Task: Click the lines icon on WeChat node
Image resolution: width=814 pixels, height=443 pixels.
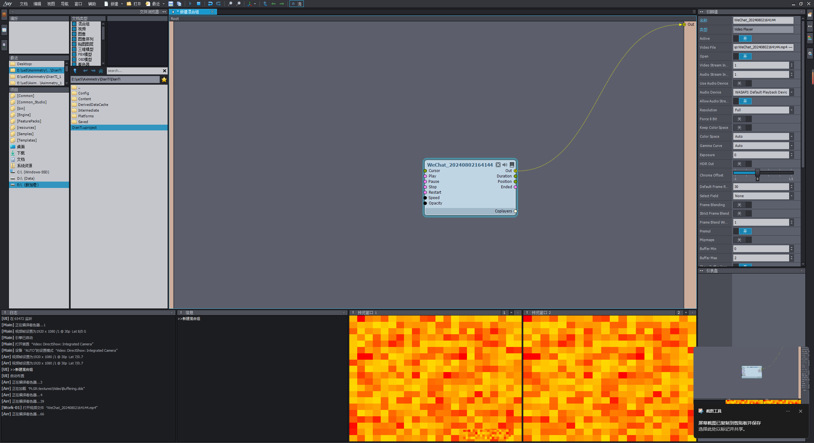Action: coord(512,165)
